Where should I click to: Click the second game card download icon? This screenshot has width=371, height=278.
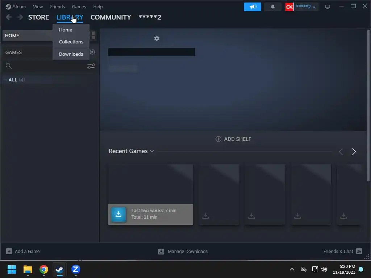[206, 216]
